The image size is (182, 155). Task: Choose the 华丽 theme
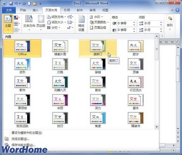click(x=60, y=102)
